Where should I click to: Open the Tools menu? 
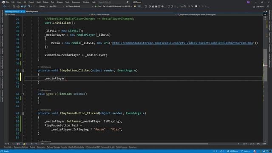tap(67, 2)
